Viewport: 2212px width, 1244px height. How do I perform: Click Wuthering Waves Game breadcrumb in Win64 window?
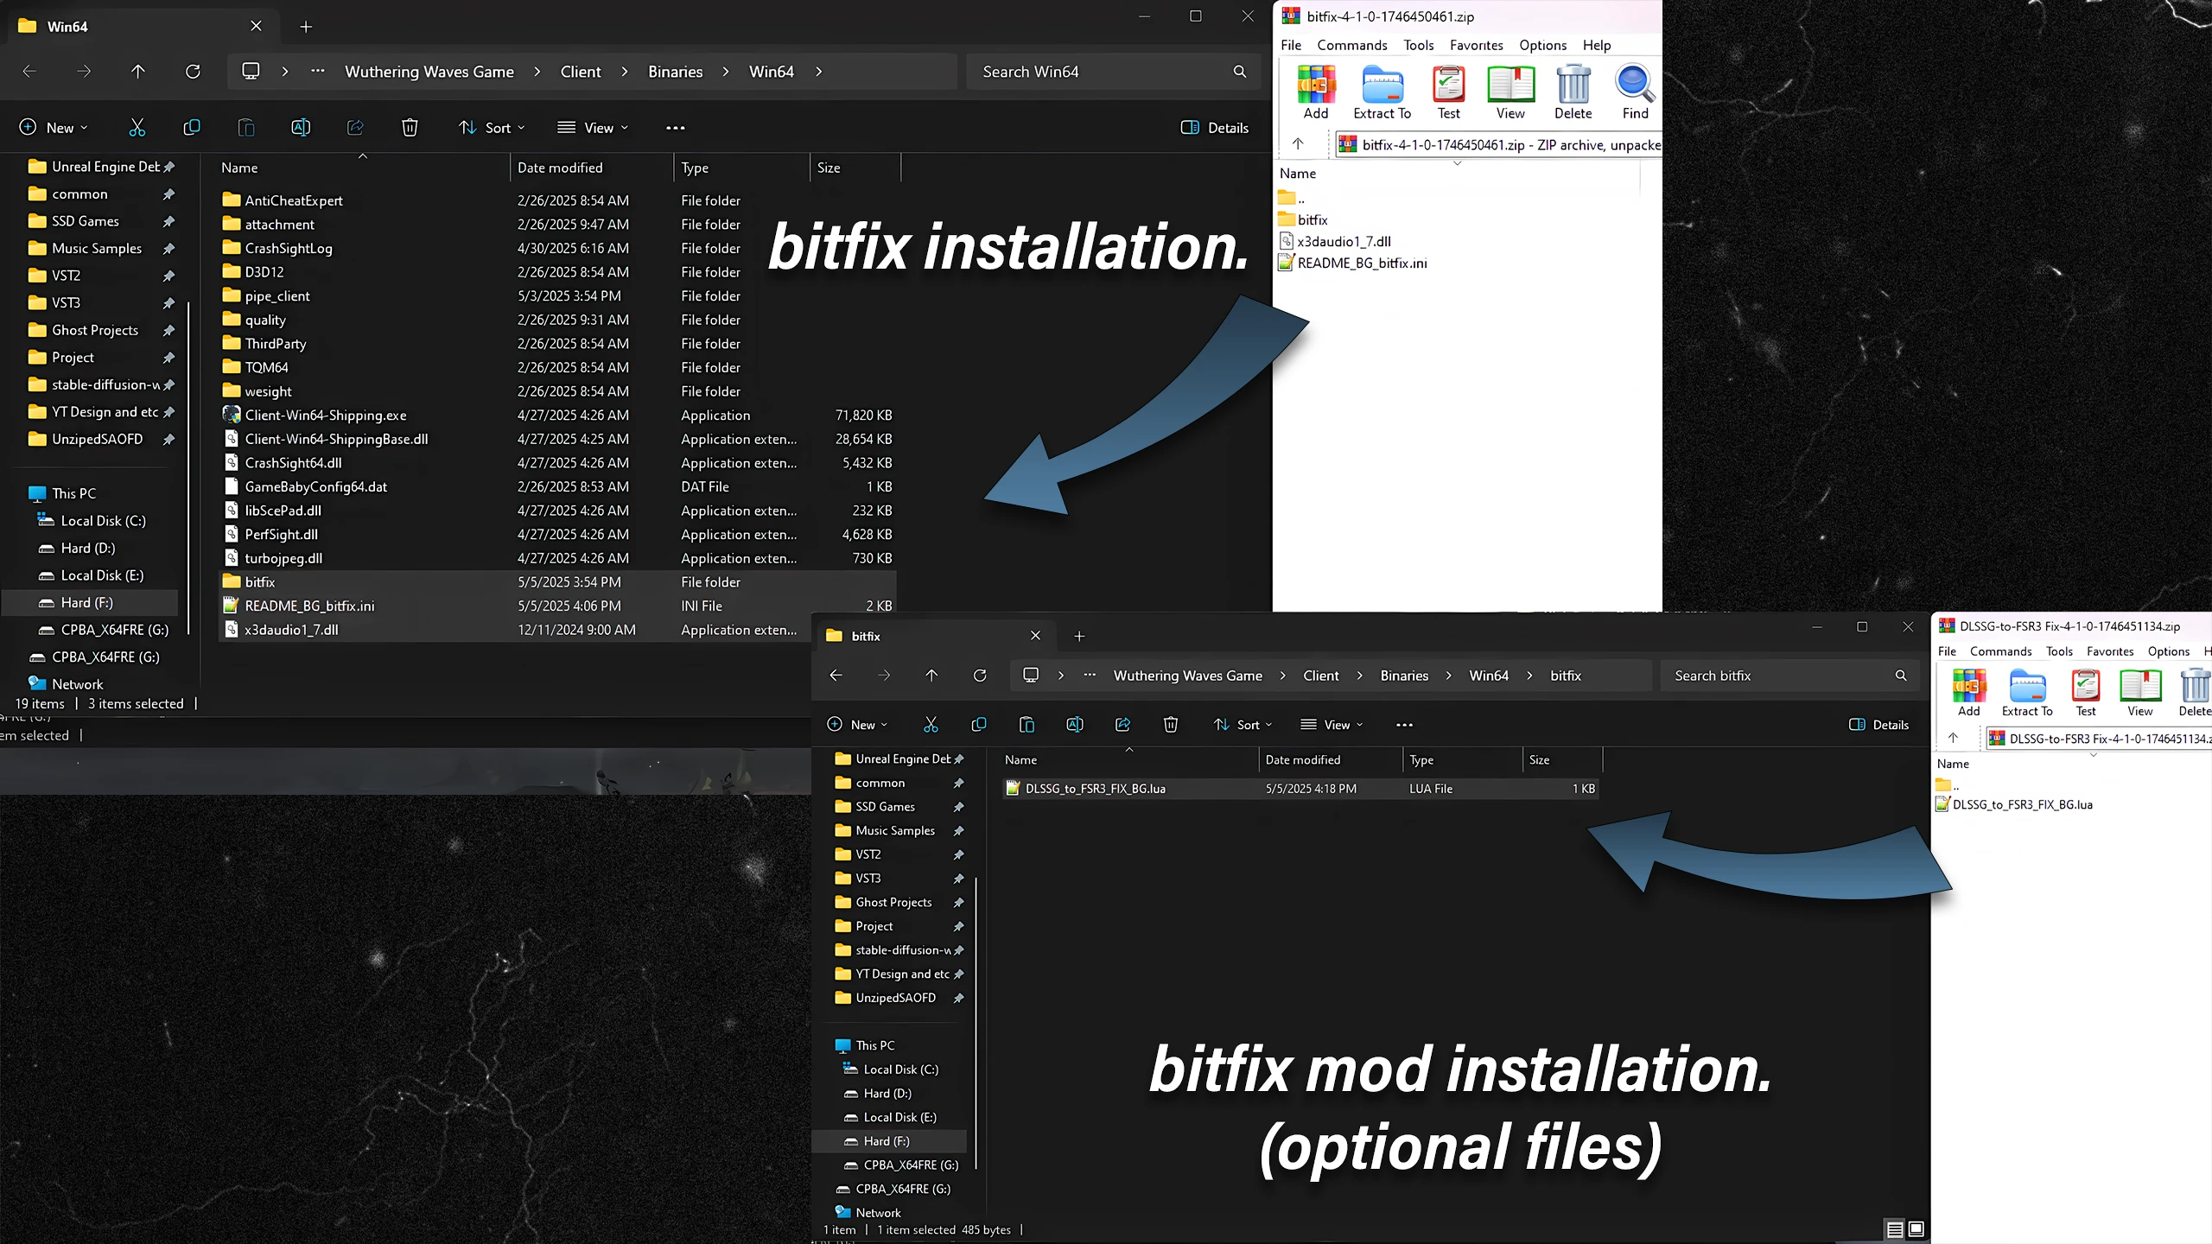(x=429, y=72)
